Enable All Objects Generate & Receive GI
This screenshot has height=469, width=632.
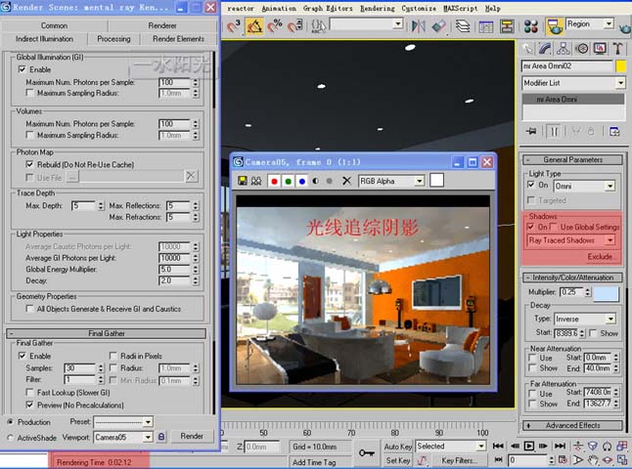tap(29, 309)
